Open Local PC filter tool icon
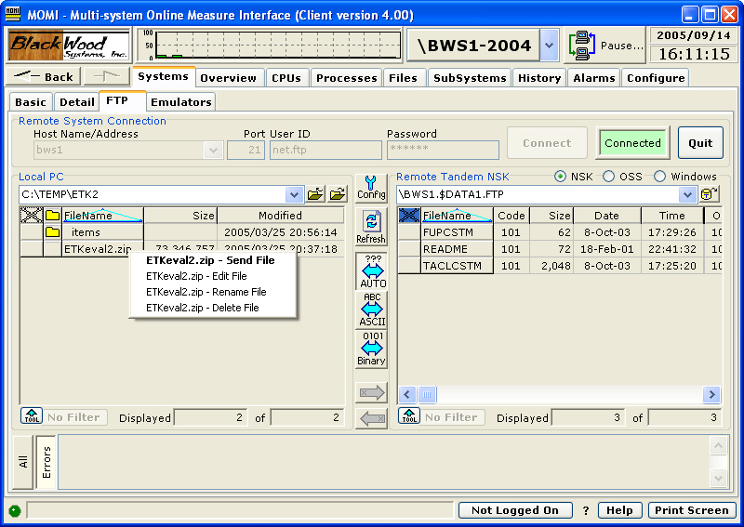The height and width of the screenshot is (527, 744). [x=32, y=416]
